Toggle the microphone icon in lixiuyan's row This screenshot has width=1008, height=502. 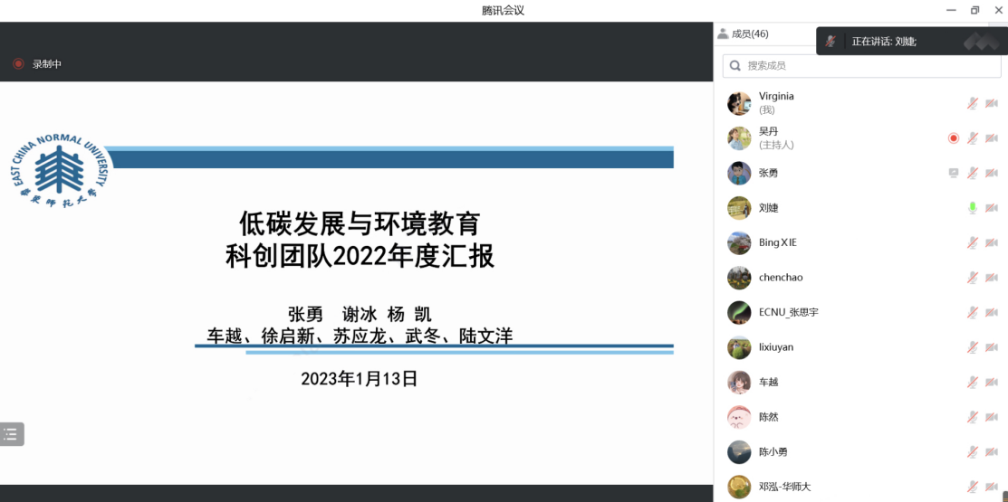point(972,347)
